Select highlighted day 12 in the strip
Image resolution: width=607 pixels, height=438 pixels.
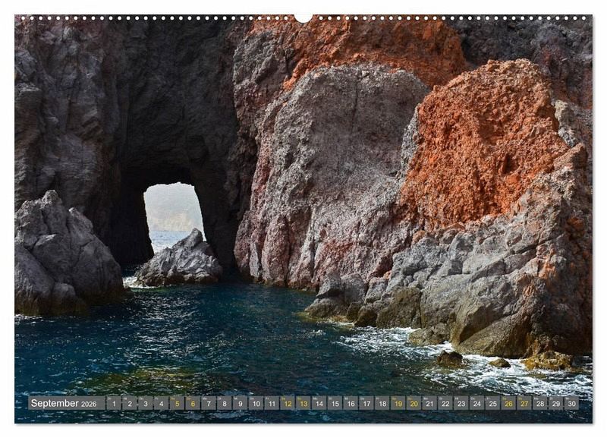point(288,403)
